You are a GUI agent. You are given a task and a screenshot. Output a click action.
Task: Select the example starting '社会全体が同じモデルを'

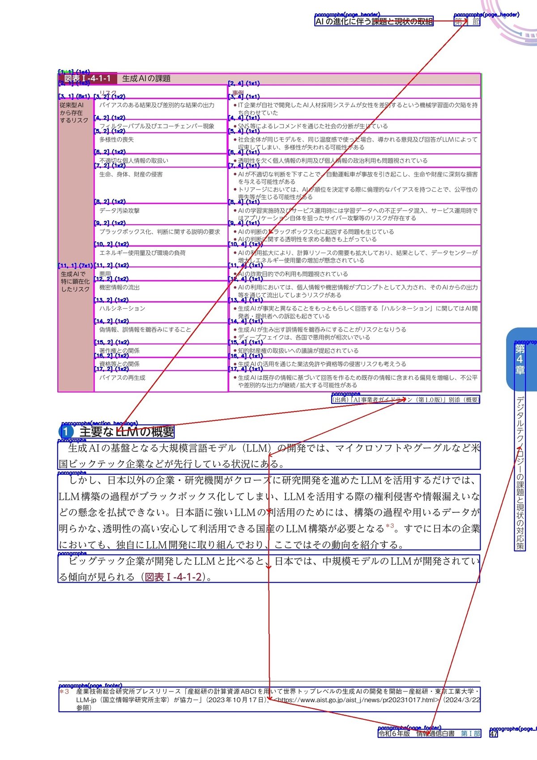point(355,143)
